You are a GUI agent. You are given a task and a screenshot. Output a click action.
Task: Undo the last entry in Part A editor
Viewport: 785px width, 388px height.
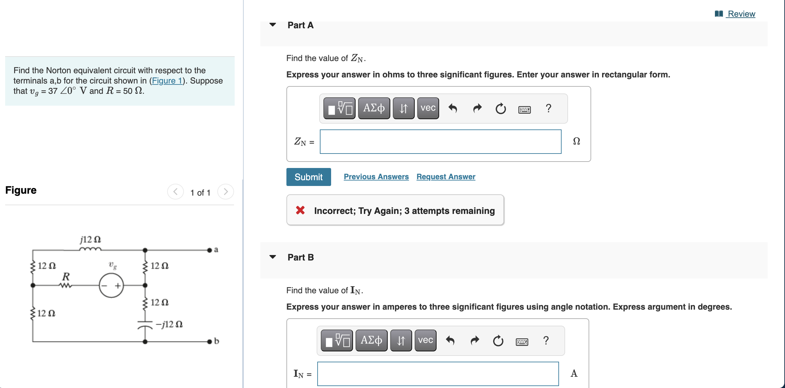(453, 108)
